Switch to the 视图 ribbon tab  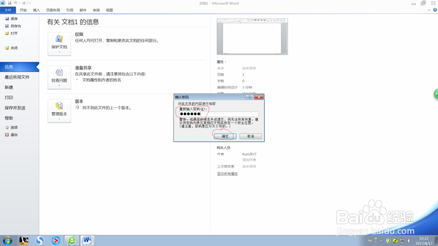tap(109, 10)
